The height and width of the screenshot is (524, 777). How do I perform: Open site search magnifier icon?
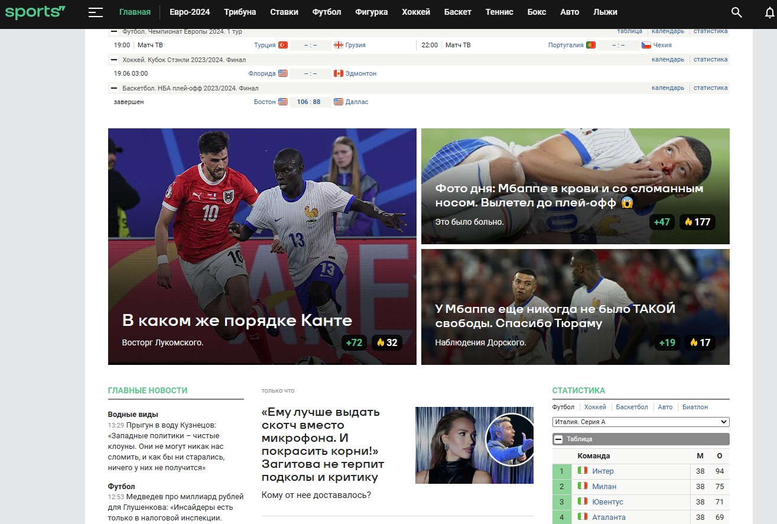click(736, 12)
